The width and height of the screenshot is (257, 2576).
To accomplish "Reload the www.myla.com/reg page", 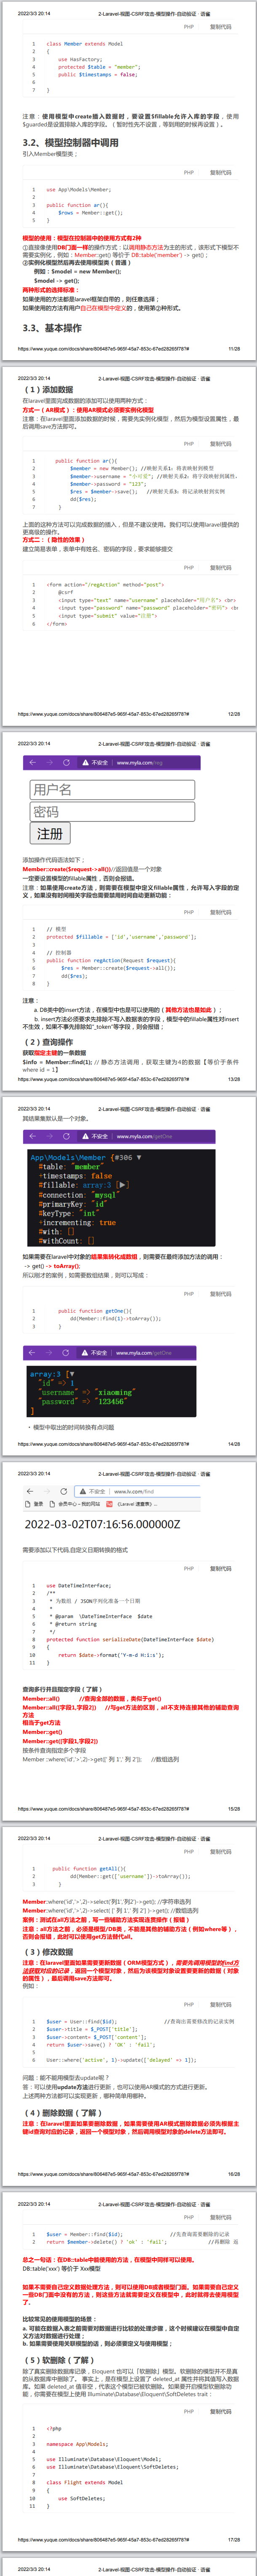I will 66,762.
